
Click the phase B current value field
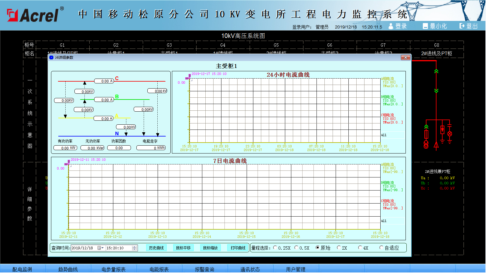(104, 100)
